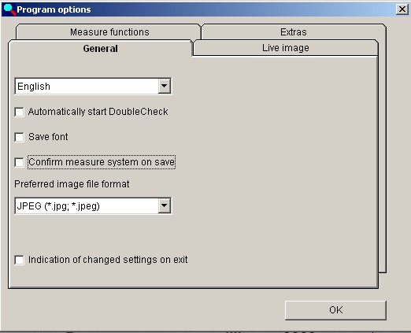411x333 pixels.
Task: Select the Live image tab
Action: pos(286,48)
